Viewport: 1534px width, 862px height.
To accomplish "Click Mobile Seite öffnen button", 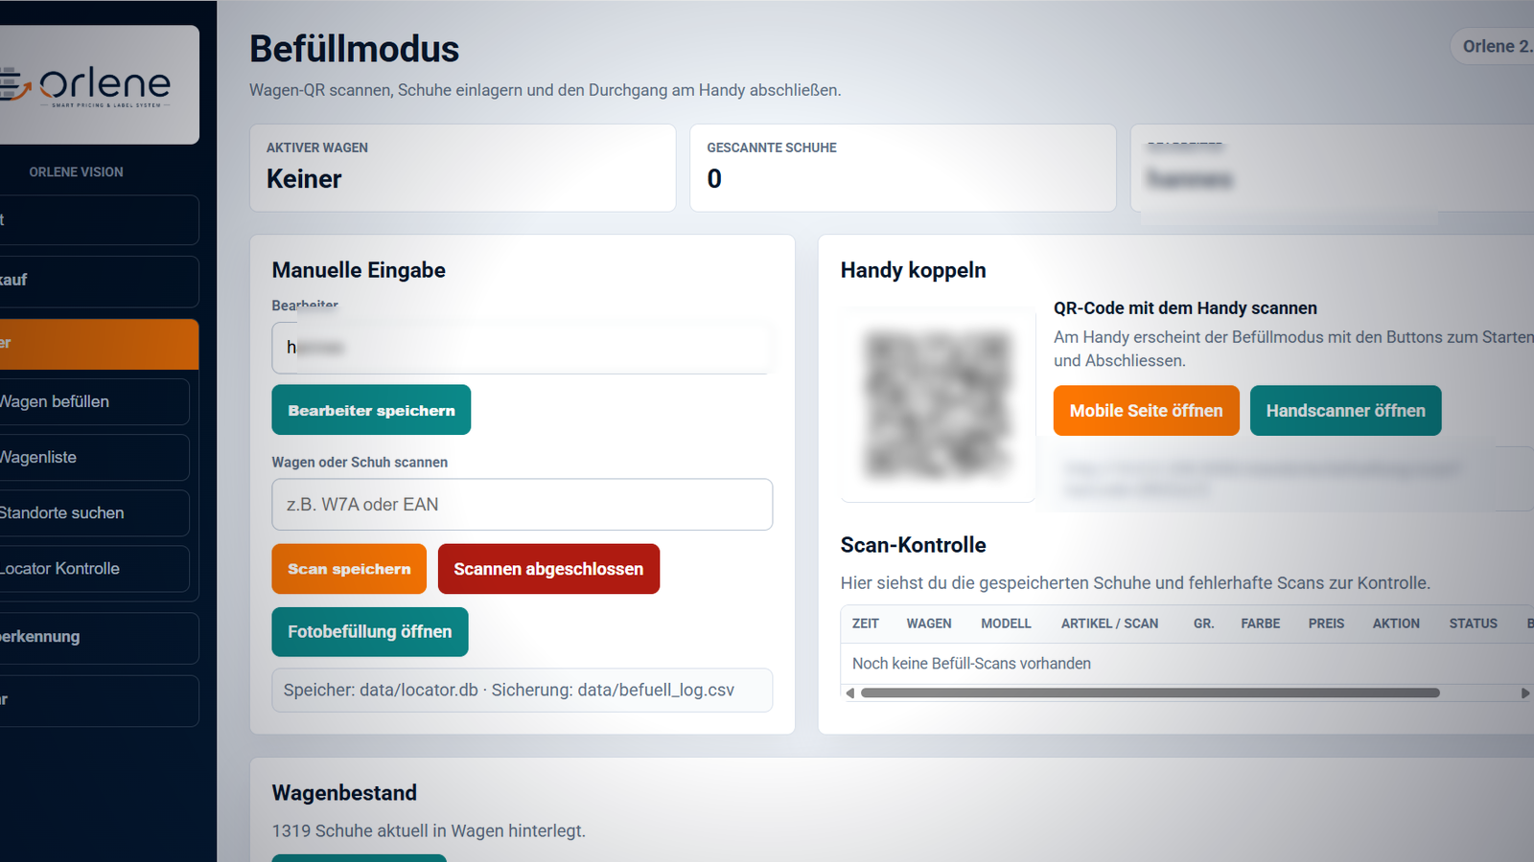I will (1146, 411).
